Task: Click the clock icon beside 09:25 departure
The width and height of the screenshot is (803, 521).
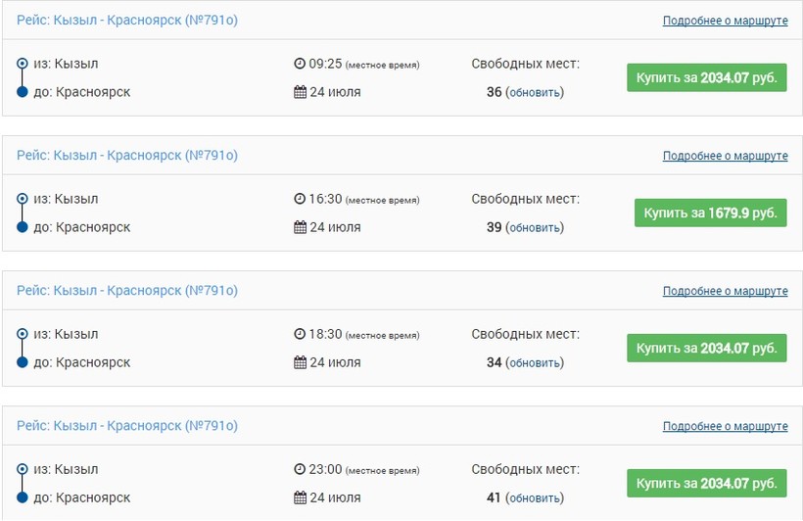Action: (300, 64)
